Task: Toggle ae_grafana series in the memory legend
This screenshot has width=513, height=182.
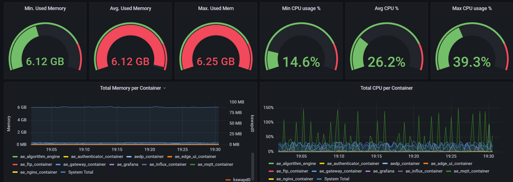Action: (x=128, y=164)
